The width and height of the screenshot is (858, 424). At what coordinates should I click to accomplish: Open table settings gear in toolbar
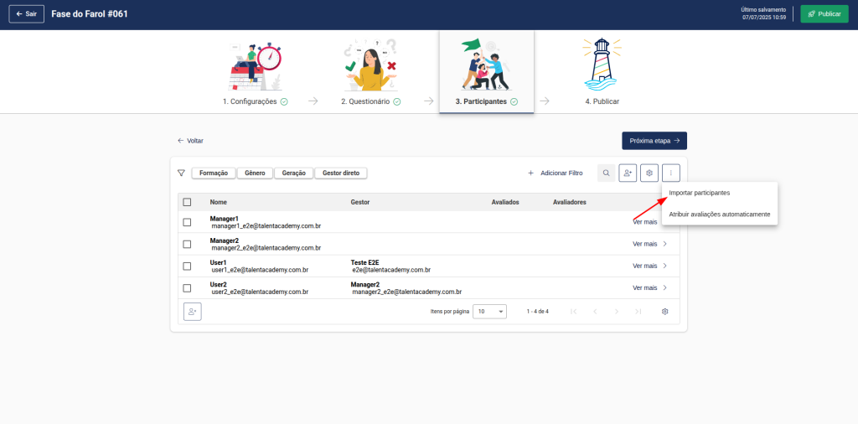click(x=649, y=173)
